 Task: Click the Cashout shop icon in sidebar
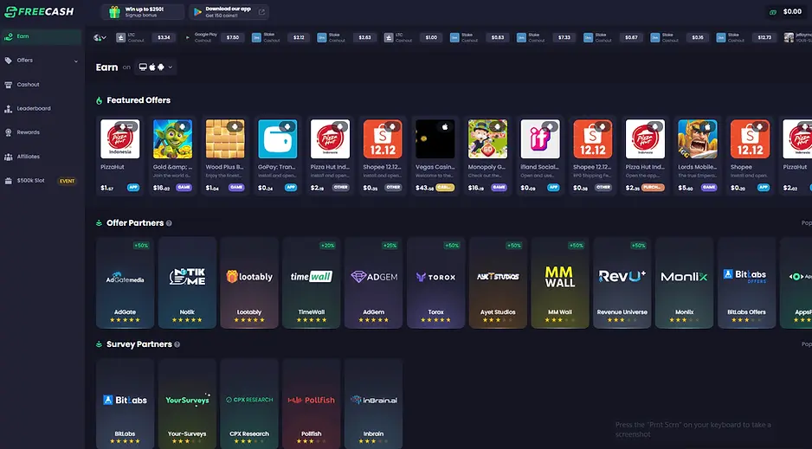pos(9,85)
